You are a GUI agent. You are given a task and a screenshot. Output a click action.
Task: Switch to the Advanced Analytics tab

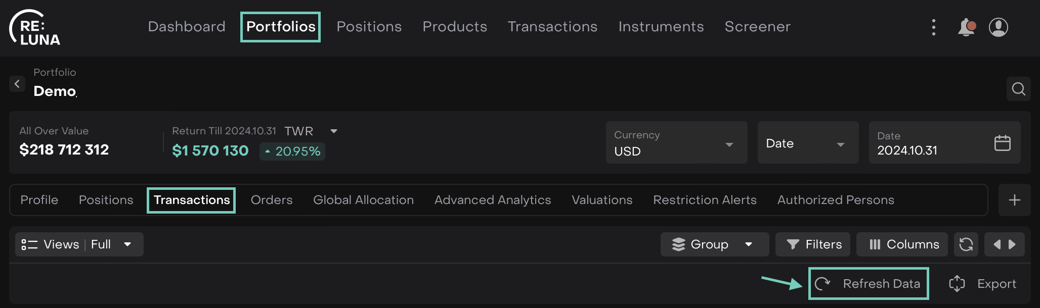pyautogui.click(x=492, y=200)
